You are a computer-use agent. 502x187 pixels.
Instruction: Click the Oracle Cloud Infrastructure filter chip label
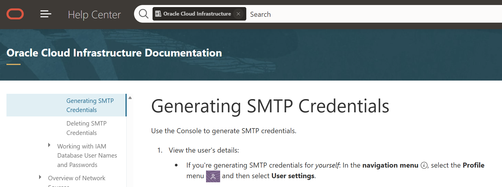pos(197,14)
